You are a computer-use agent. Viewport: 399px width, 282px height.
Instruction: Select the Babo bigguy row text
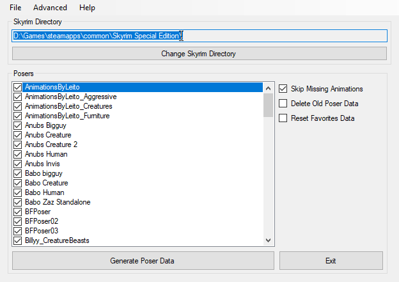coord(43,173)
